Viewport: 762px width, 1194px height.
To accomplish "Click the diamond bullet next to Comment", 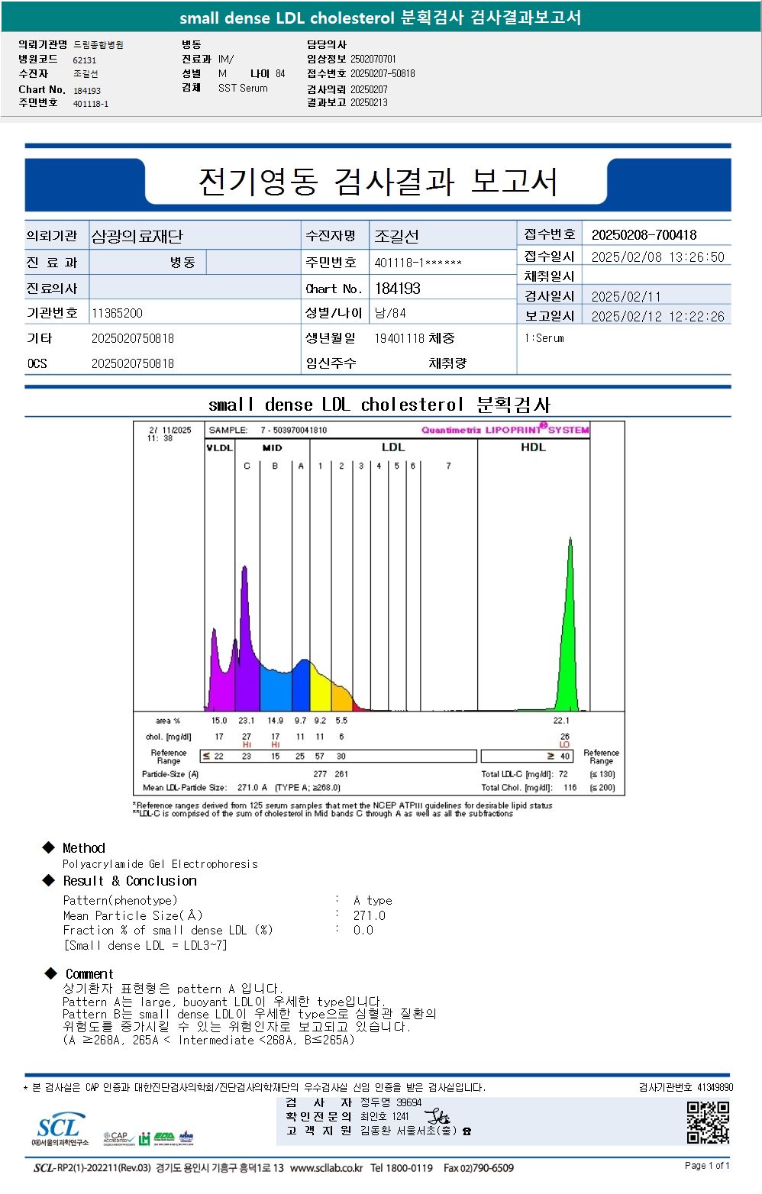I will tap(51, 973).
